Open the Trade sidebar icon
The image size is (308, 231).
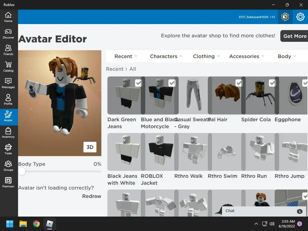pyautogui.click(x=8, y=149)
